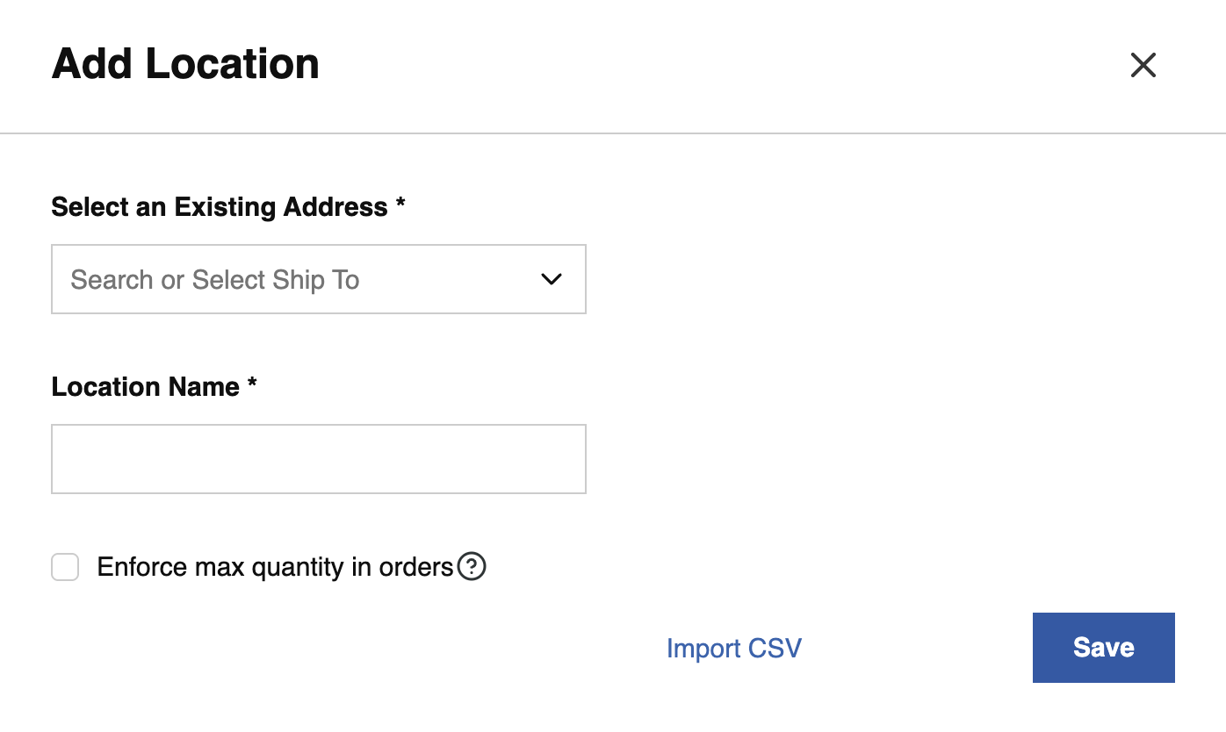Image resolution: width=1226 pixels, height=732 pixels.
Task: Click the Add Location dialog title
Action: coord(185,63)
